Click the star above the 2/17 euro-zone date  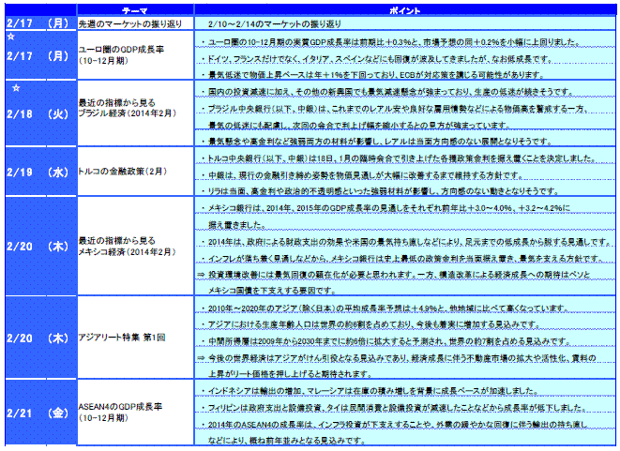pos(9,37)
